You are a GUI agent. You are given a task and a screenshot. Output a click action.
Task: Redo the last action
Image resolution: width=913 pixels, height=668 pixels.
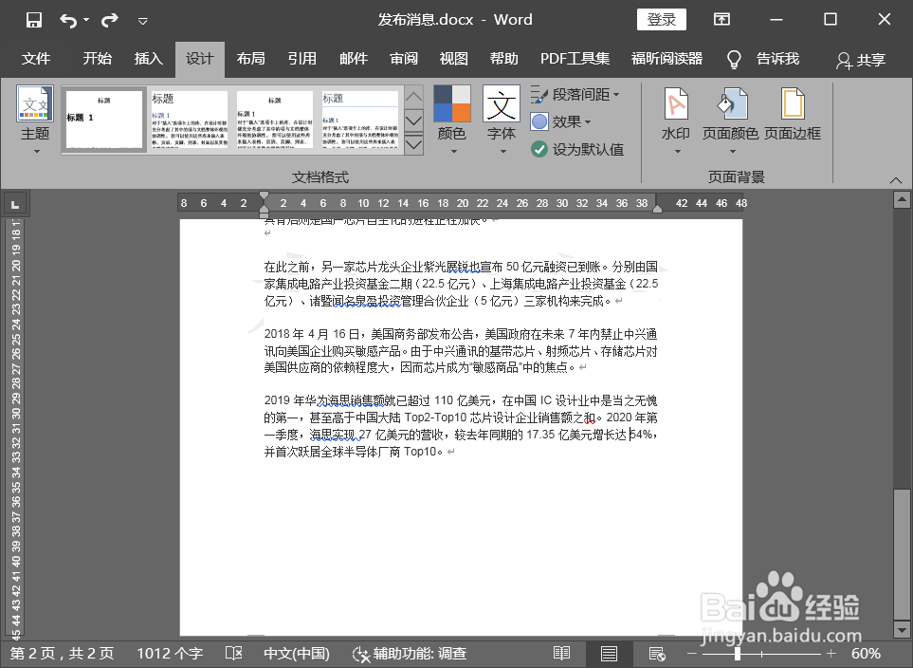pyautogui.click(x=109, y=21)
